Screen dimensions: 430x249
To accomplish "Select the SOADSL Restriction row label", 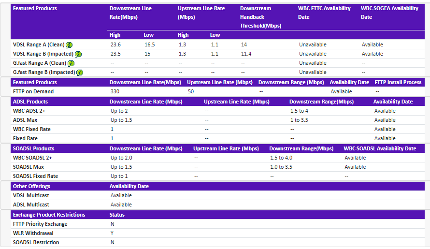I will tap(36, 242).
